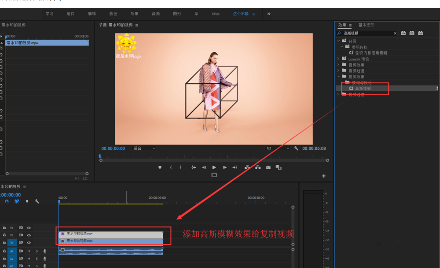Click the Step Forward one frame button

coord(224,167)
